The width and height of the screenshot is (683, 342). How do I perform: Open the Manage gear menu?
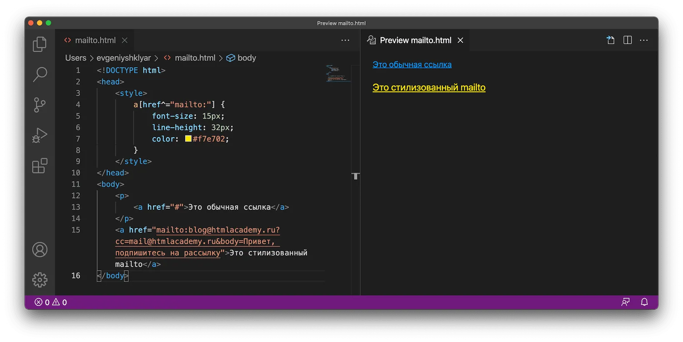[40, 280]
